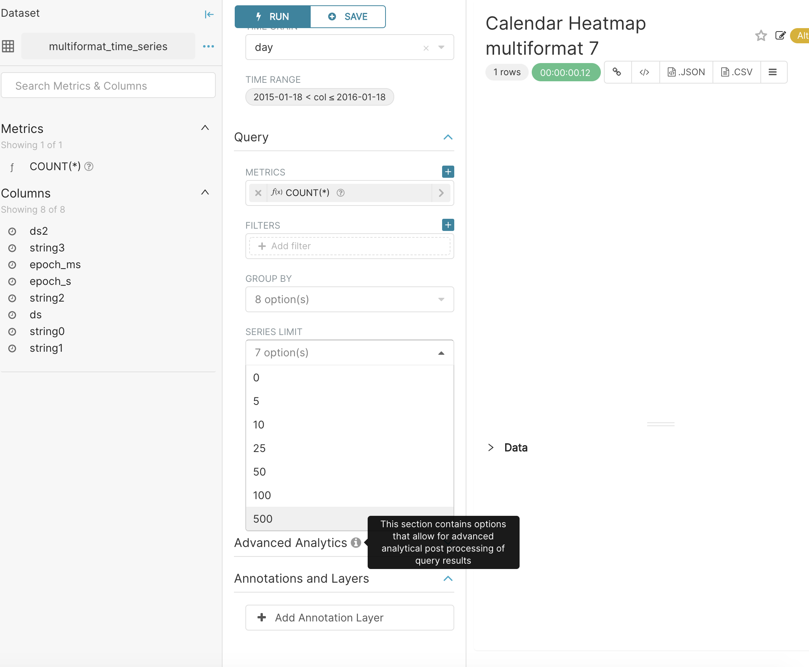Edit chart properties with the pencil icon
This screenshot has width=809, height=667.
point(781,35)
